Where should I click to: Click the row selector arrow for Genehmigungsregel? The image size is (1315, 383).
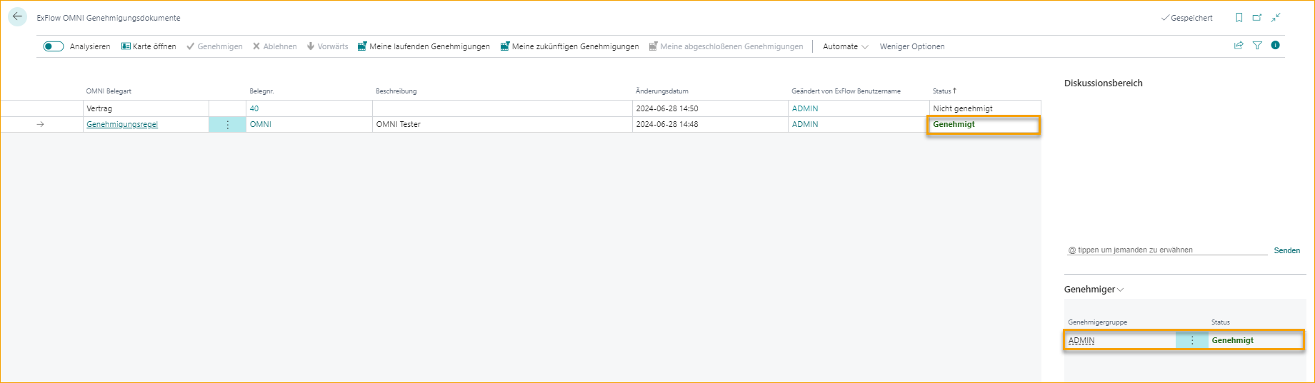41,124
